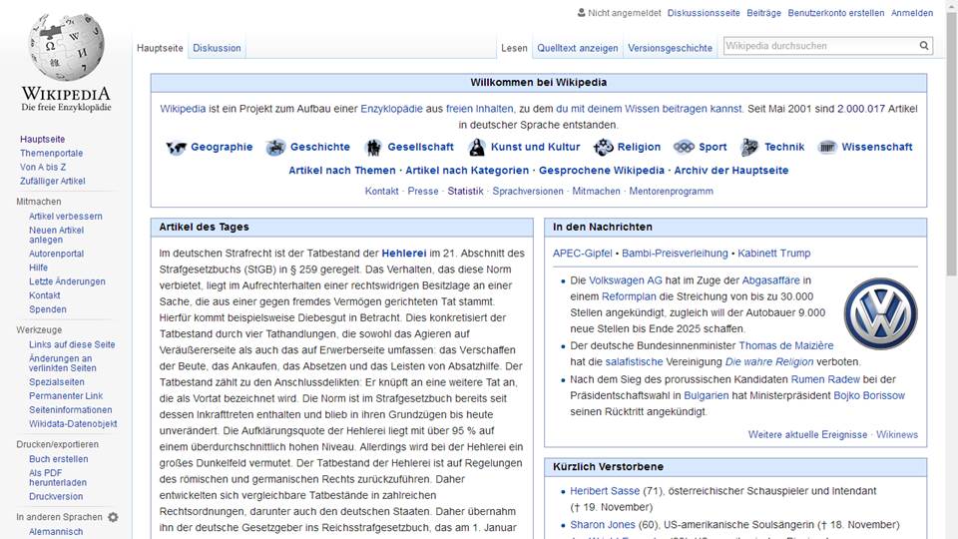Click Benutzerkonto erstellen link
This screenshot has width=958, height=539.
tap(836, 13)
